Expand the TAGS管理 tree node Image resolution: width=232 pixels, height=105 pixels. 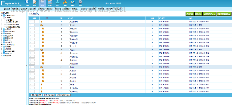2,42
